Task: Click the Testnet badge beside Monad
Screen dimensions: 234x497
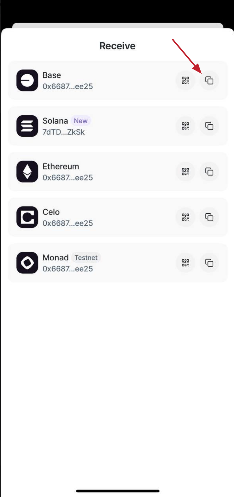Action: [86, 258]
